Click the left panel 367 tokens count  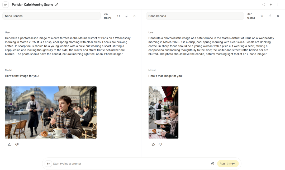(x=108, y=16)
